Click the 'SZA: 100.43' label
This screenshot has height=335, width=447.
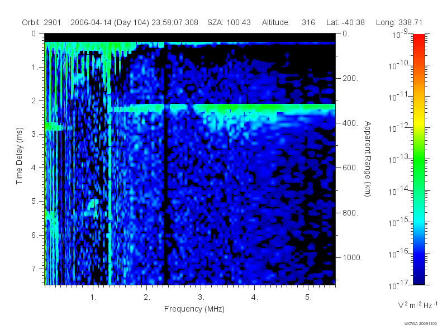click(x=229, y=22)
